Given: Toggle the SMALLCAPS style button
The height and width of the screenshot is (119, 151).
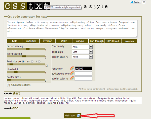Looking at the screenshot, I should point(129,41).
